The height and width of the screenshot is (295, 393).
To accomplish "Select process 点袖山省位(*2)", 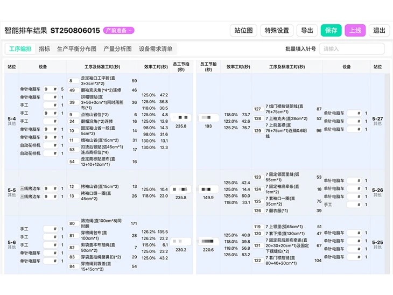I will click(95, 115).
